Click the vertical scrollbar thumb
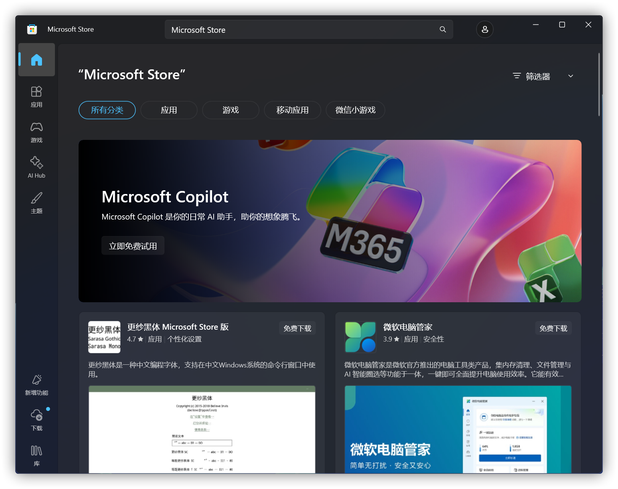The width and height of the screenshot is (618, 489). [x=599, y=84]
